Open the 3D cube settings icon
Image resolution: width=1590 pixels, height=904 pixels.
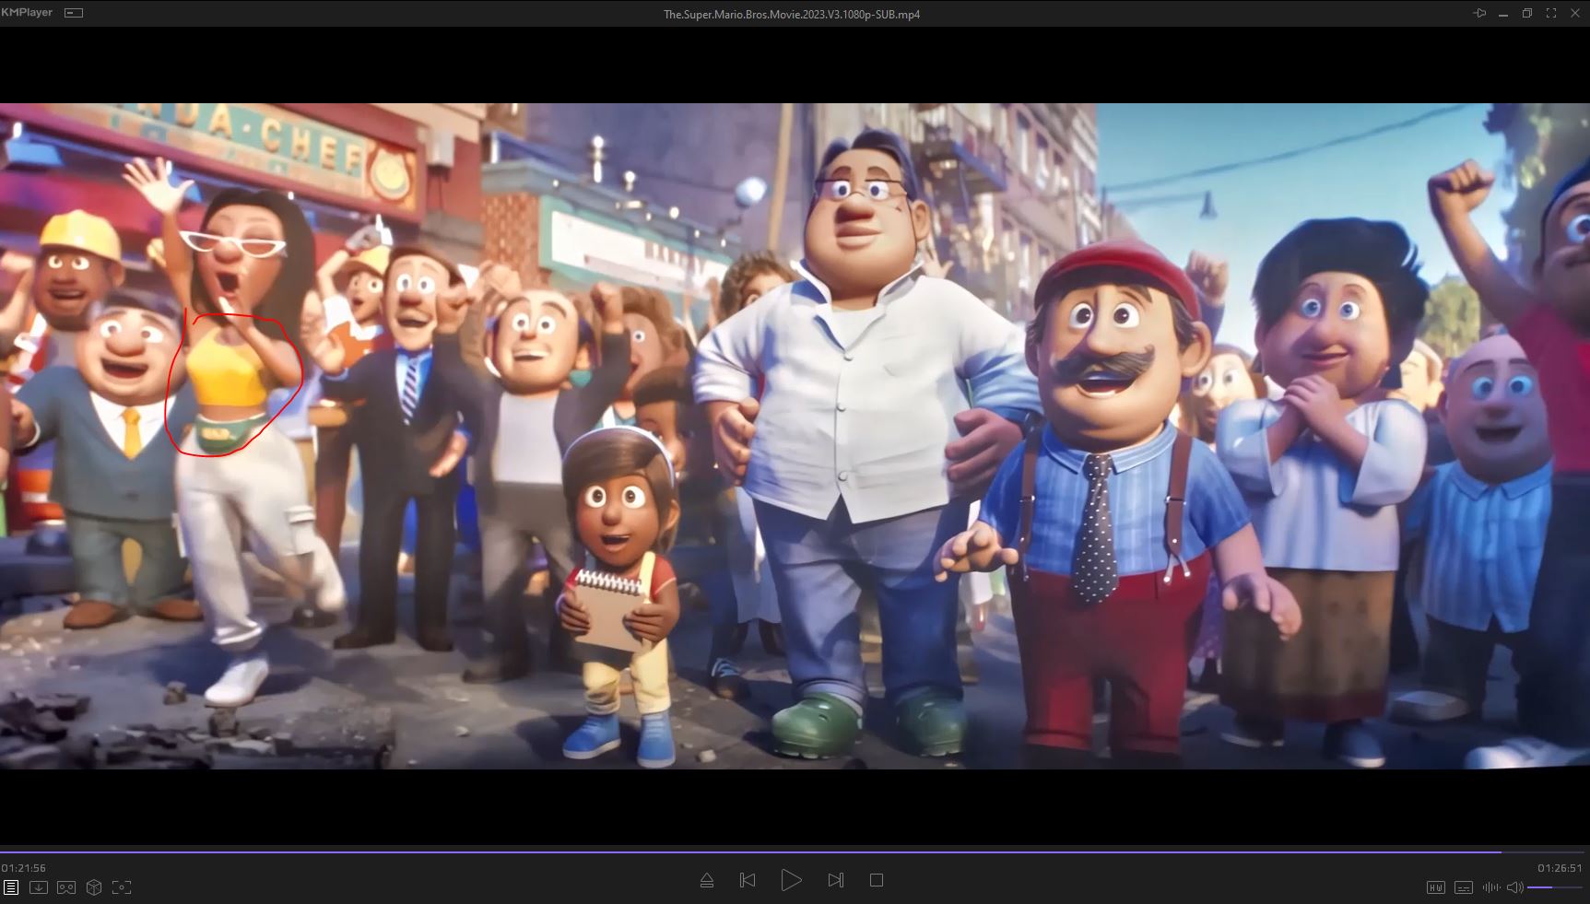point(94,887)
